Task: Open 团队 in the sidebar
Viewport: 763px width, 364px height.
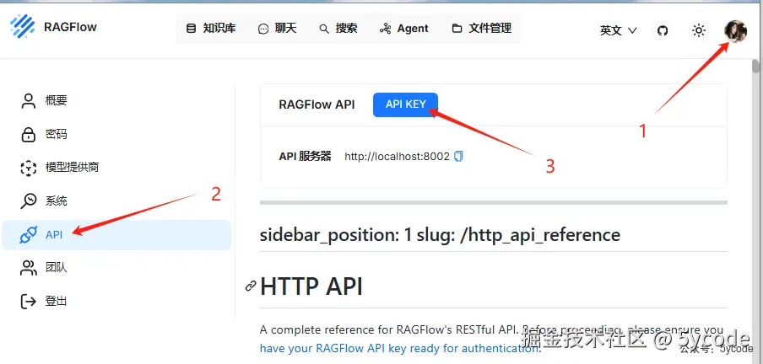Action: (116, 267)
